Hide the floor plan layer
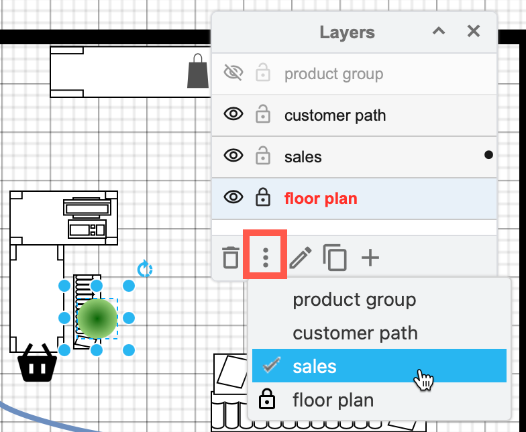 [233, 197]
